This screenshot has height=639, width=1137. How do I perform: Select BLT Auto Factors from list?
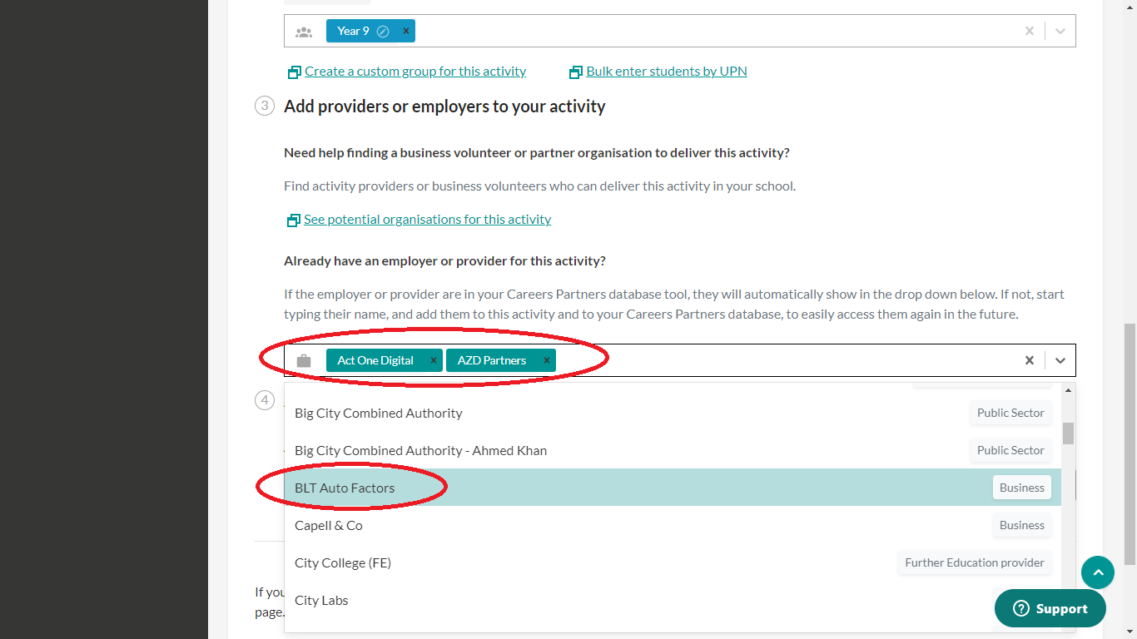(345, 488)
